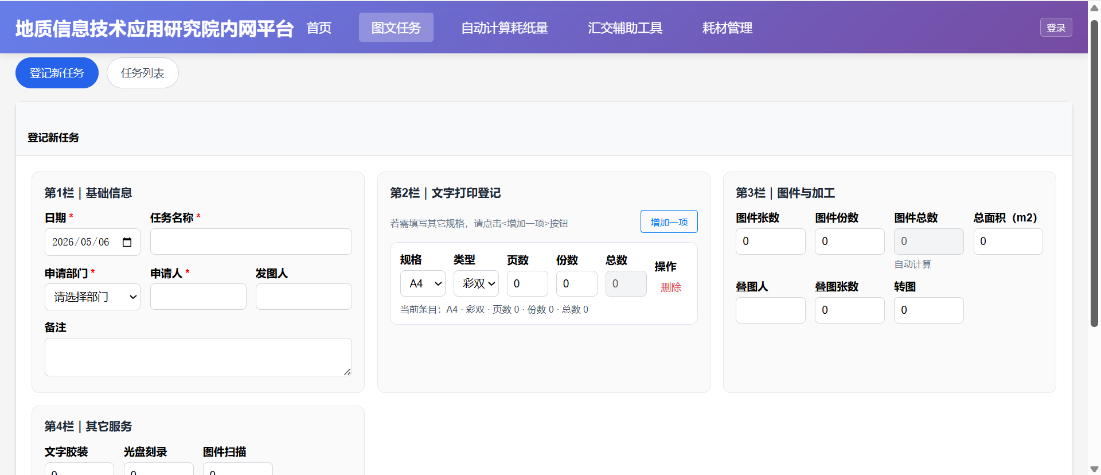Click the 登录 login button

pyautogui.click(x=1056, y=28)
